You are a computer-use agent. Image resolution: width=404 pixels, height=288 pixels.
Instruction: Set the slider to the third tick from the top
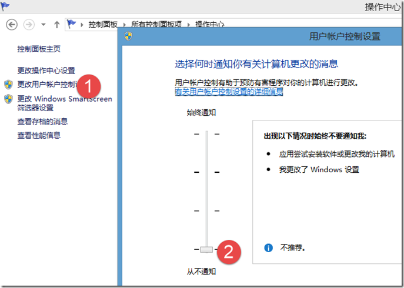point(206,211)
